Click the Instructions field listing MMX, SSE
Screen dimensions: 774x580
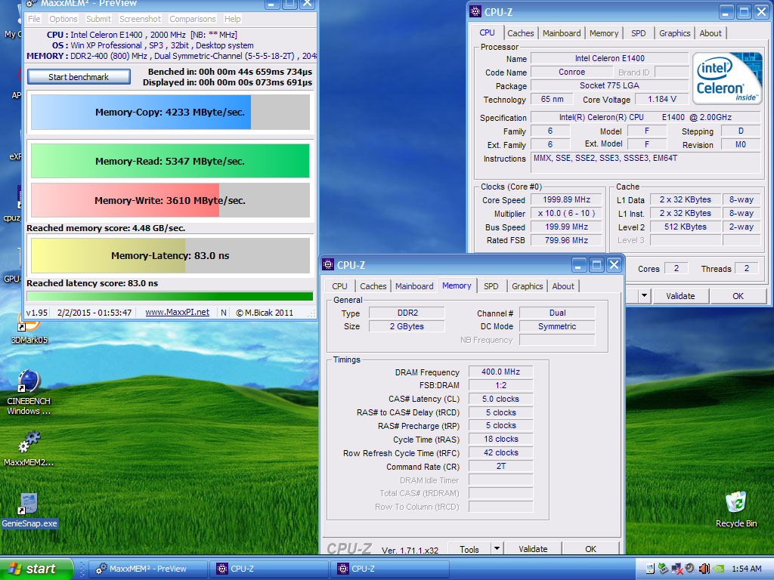pyautogui.click(x=646, y=163)
